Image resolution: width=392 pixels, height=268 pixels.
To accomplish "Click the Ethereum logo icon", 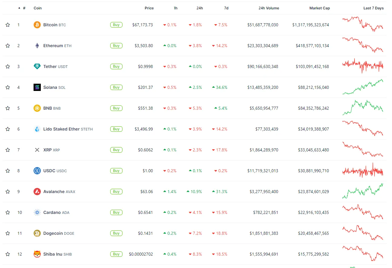I will (37, 46).
